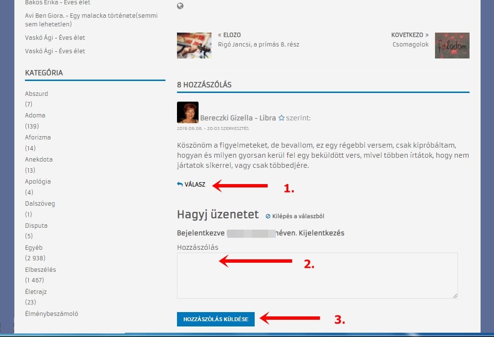Click the reply arrow icon beside VÁLASZ
This screenshot has height=337, width=494.
180,184
